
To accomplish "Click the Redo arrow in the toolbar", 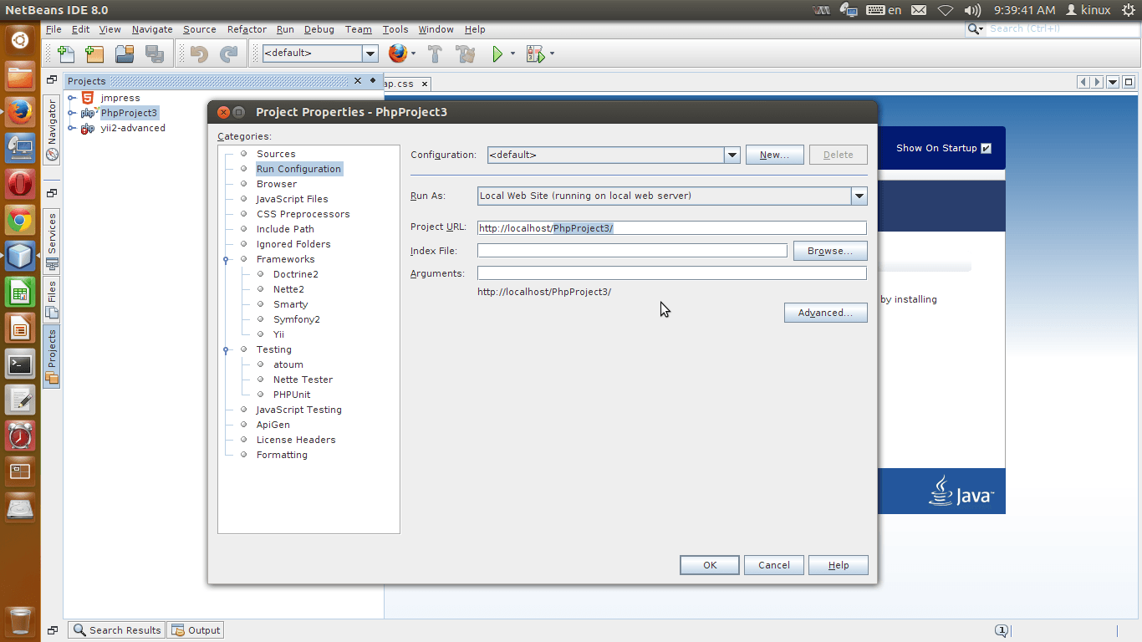I will tap(228, 54).
